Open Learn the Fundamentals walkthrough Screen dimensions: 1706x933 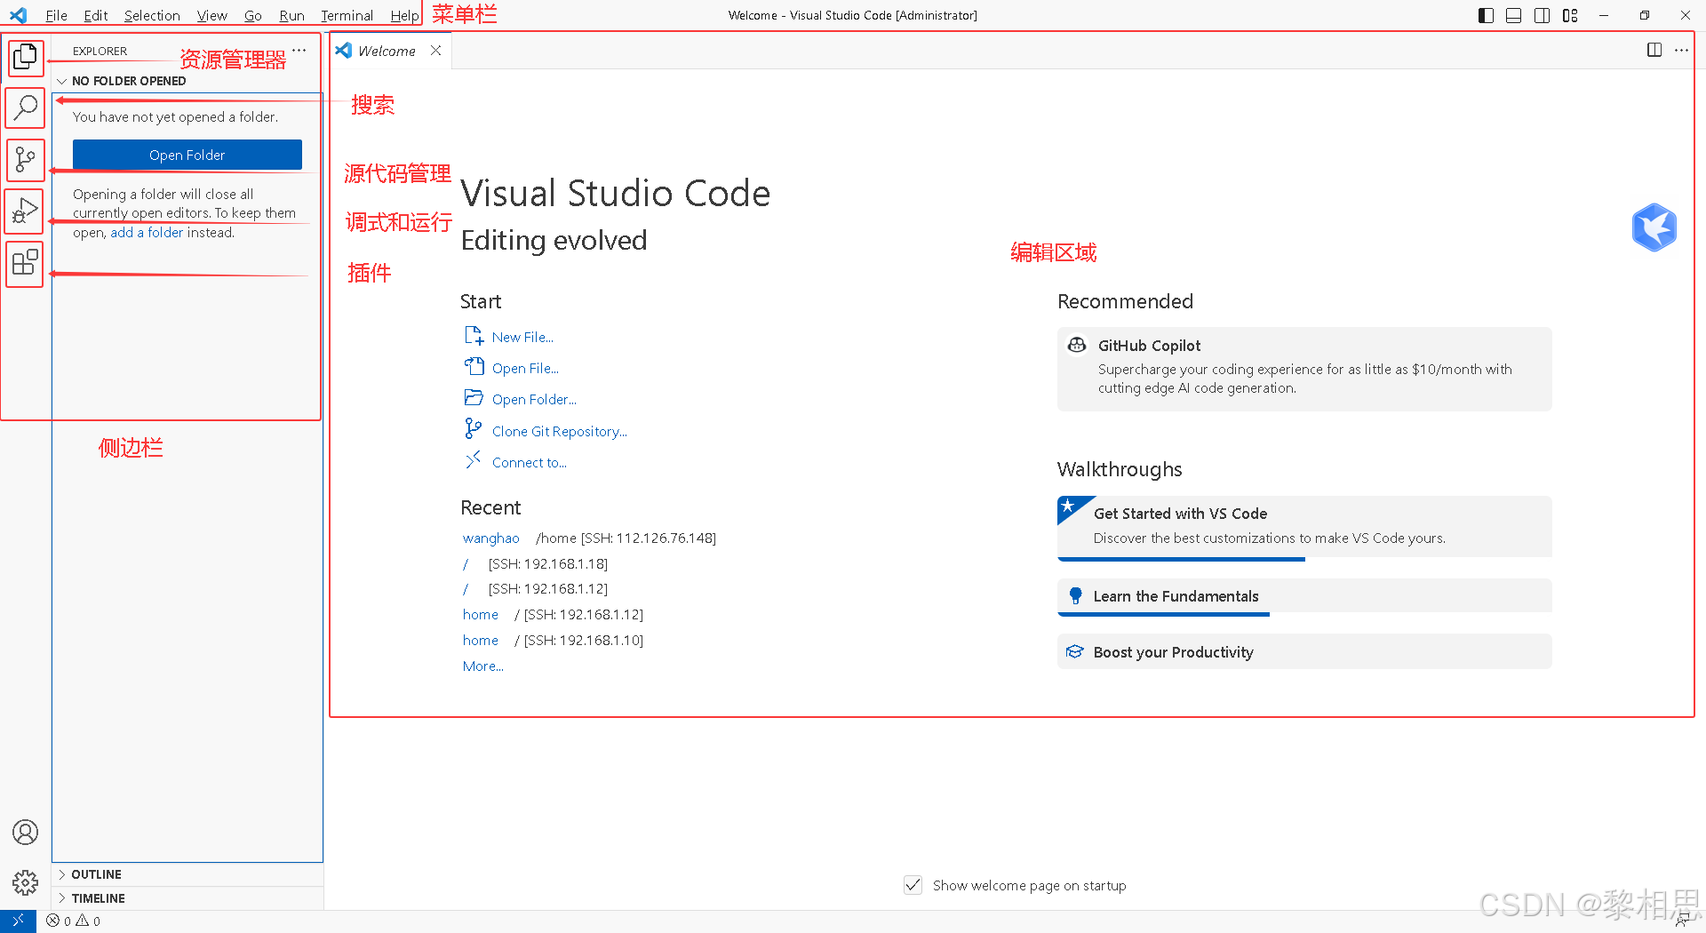(1304, 596)
